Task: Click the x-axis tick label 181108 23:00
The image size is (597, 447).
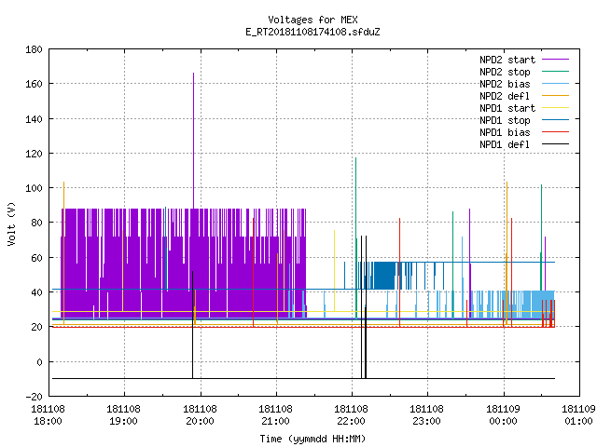Action: [427, 415]
